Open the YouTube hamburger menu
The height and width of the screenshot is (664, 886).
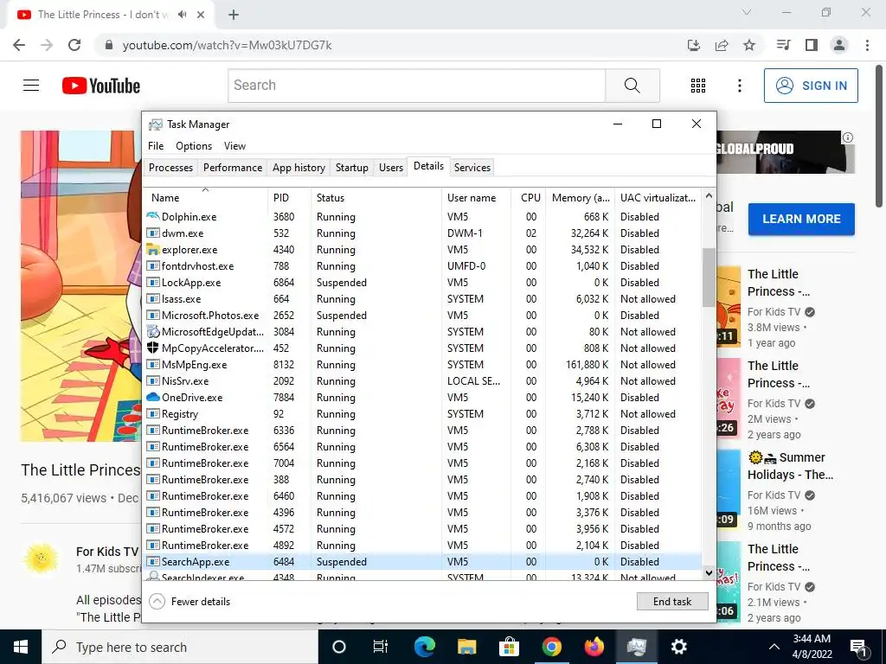31,86
